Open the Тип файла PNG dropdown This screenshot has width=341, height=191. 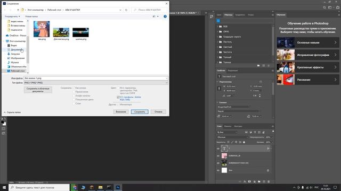pyautogui.click(x=96, y=83)
